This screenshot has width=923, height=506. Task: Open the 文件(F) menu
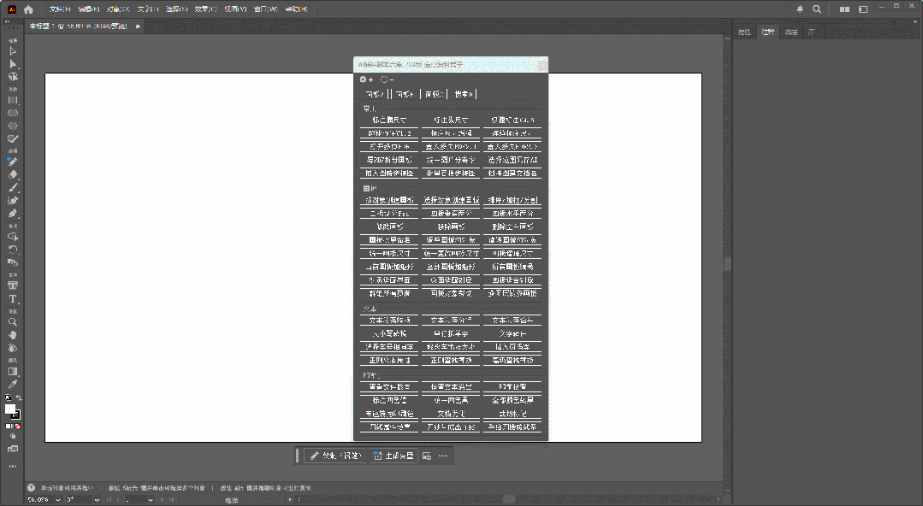coord(60,9)
